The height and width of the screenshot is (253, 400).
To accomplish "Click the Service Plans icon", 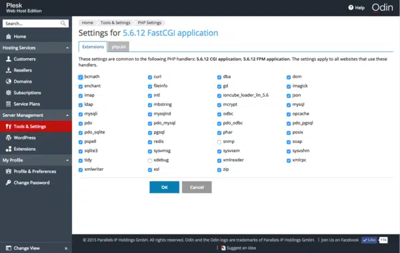I will click(x=9, y=104).
